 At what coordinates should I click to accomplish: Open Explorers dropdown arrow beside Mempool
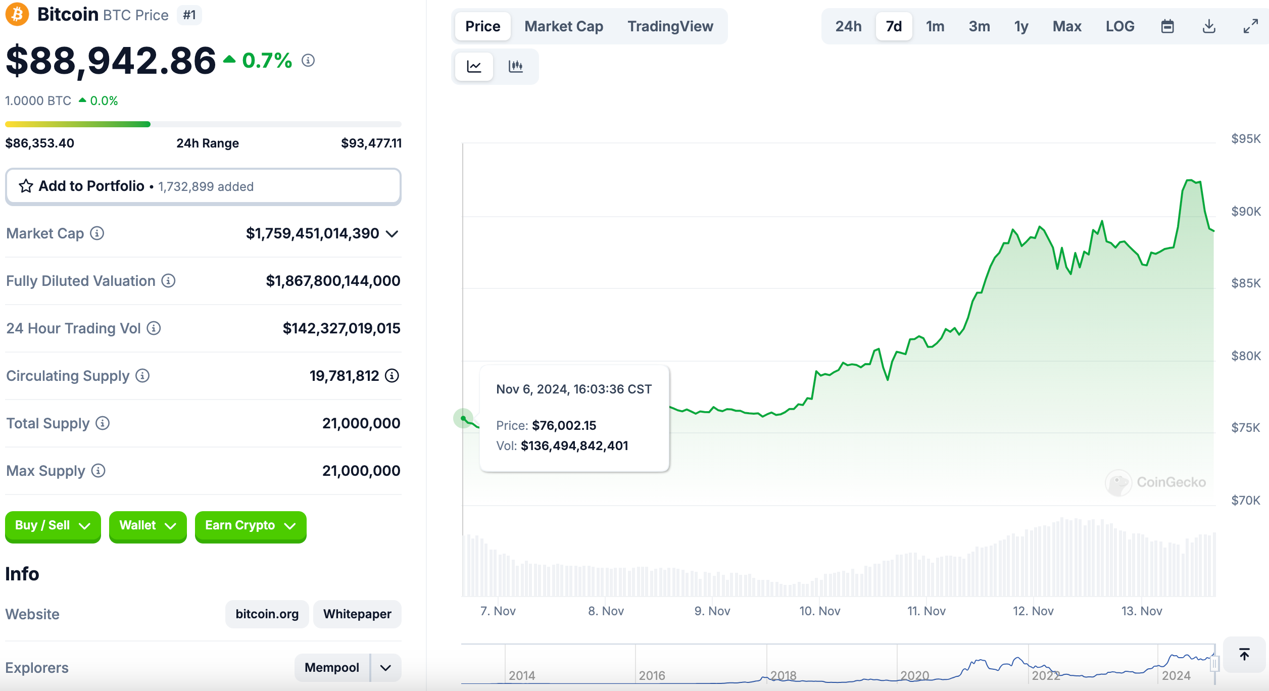point(386,668)
